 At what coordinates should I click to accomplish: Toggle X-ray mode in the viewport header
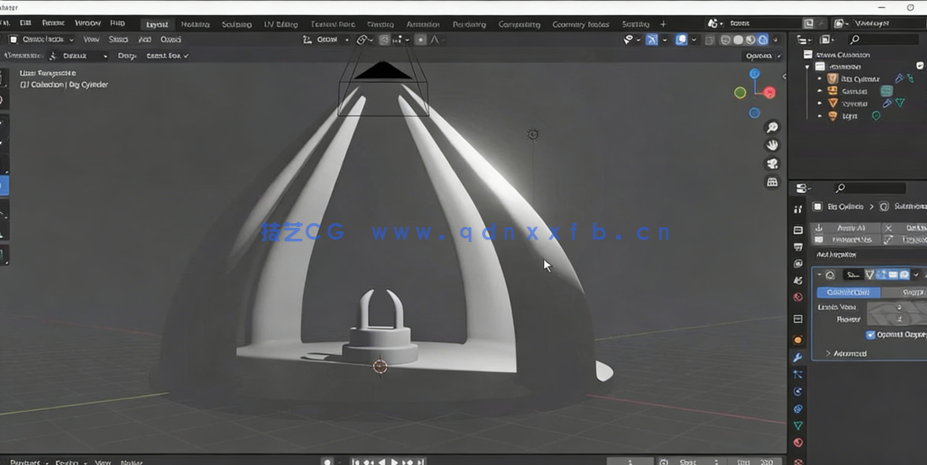[x=709, y=39]
